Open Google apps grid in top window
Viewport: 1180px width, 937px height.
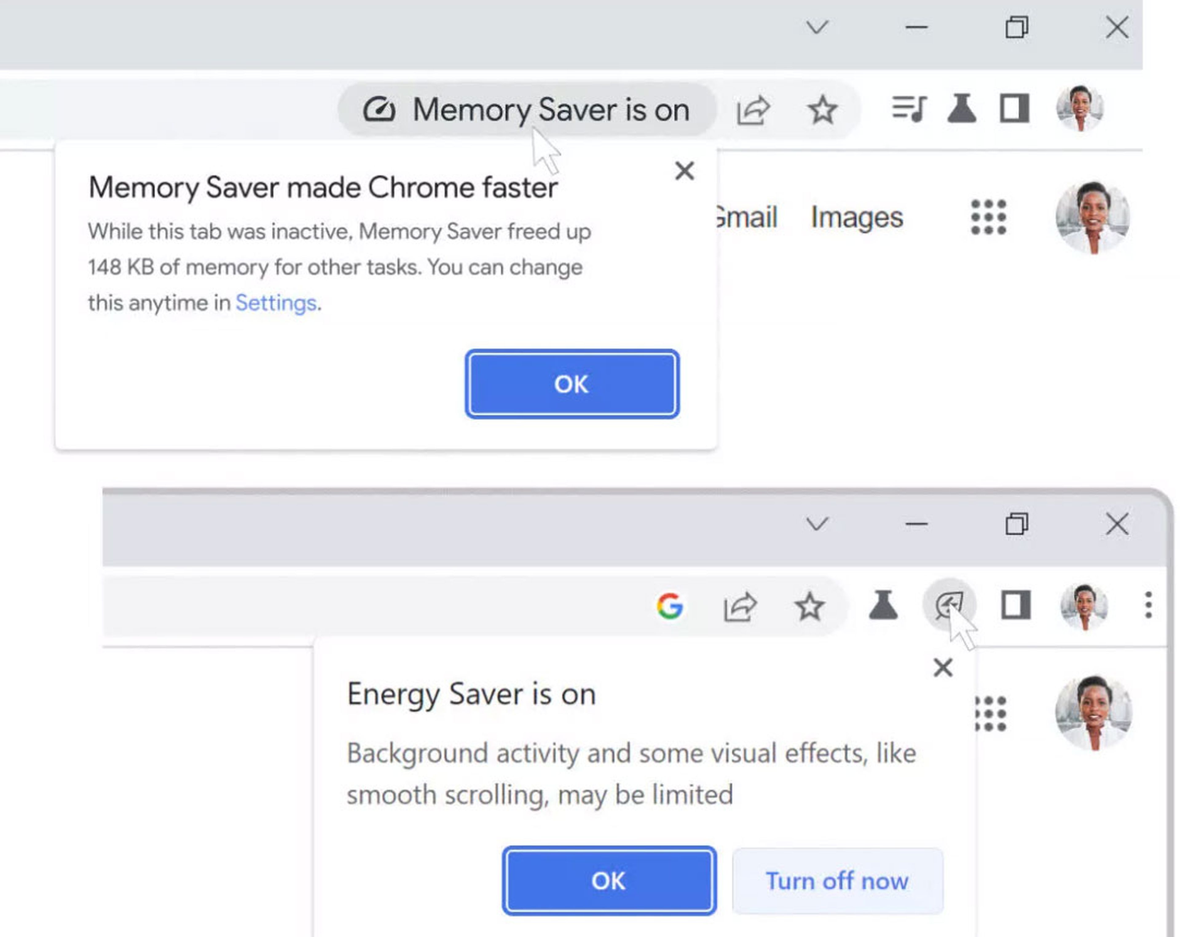(x=988, y=217)
